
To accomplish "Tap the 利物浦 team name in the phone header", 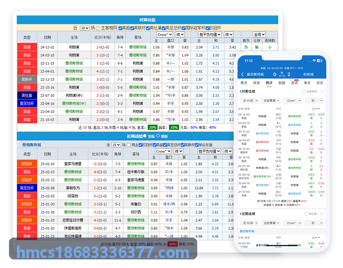I will (308, 74).
